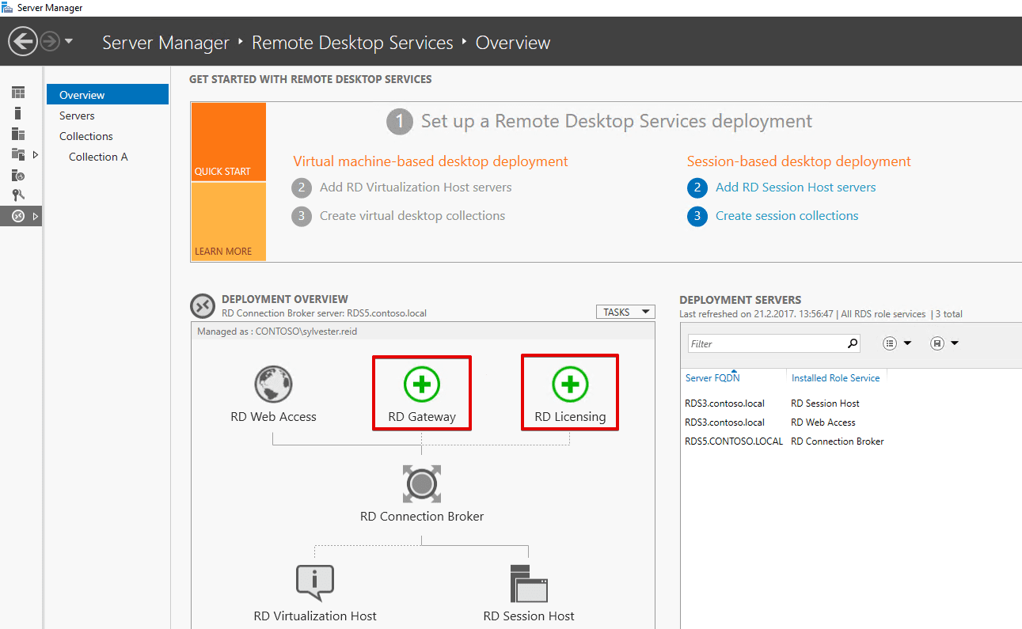The image size is (1022, 629).
Task: Click Overview breadcrumb in header
Action: click(x=513, y=43)
